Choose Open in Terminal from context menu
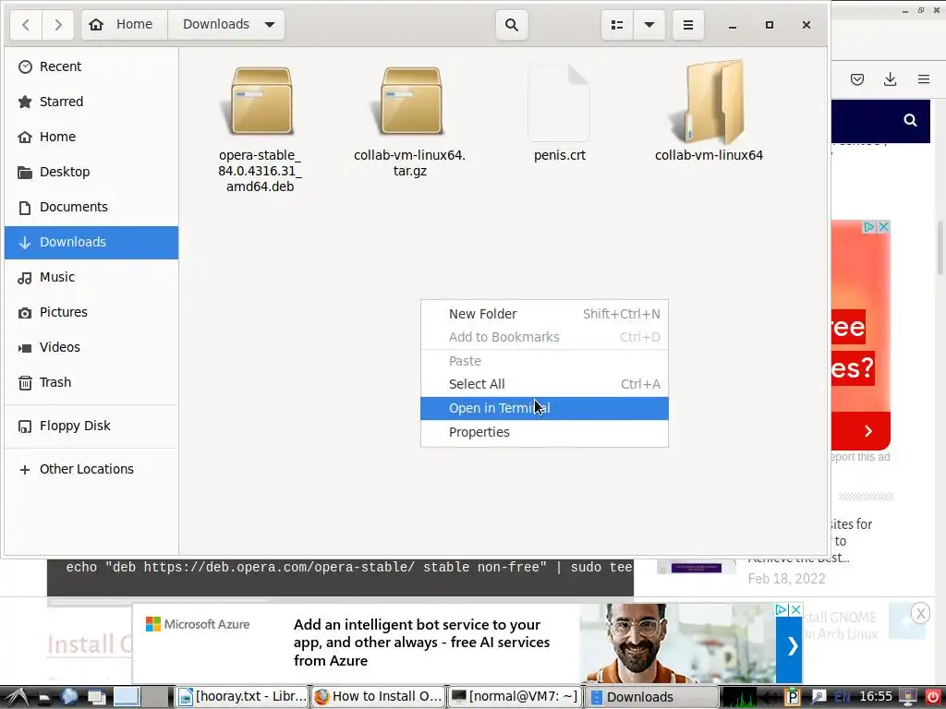Viewport: 946px width, 709px height. (544, 408)
